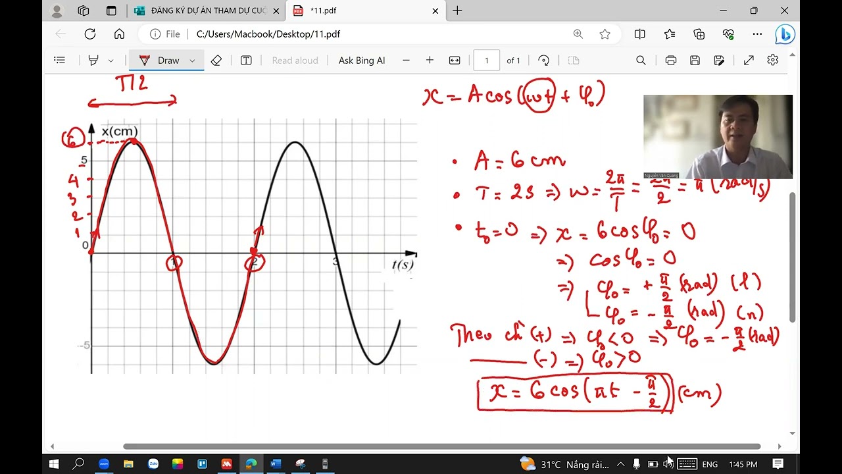Screen dimensions: 842x474
Task: Close the *11.pdf tab
Action: [435, 11]
